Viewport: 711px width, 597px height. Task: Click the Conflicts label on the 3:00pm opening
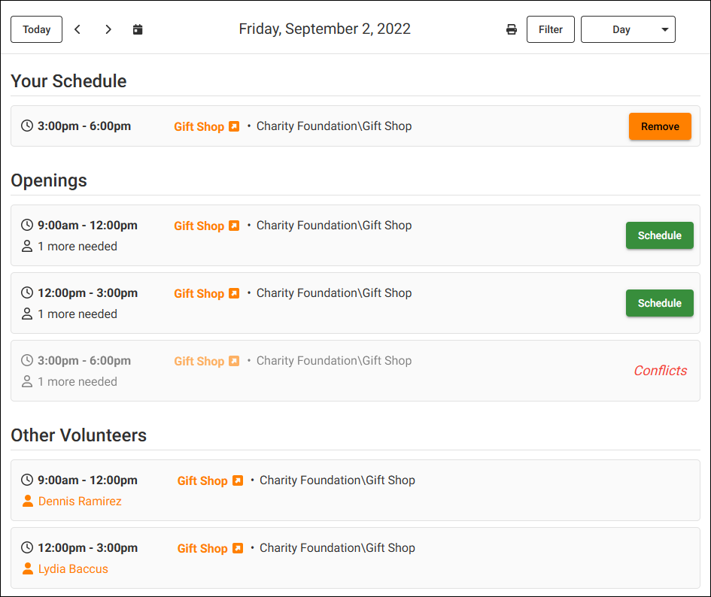(x=660, y=371)
